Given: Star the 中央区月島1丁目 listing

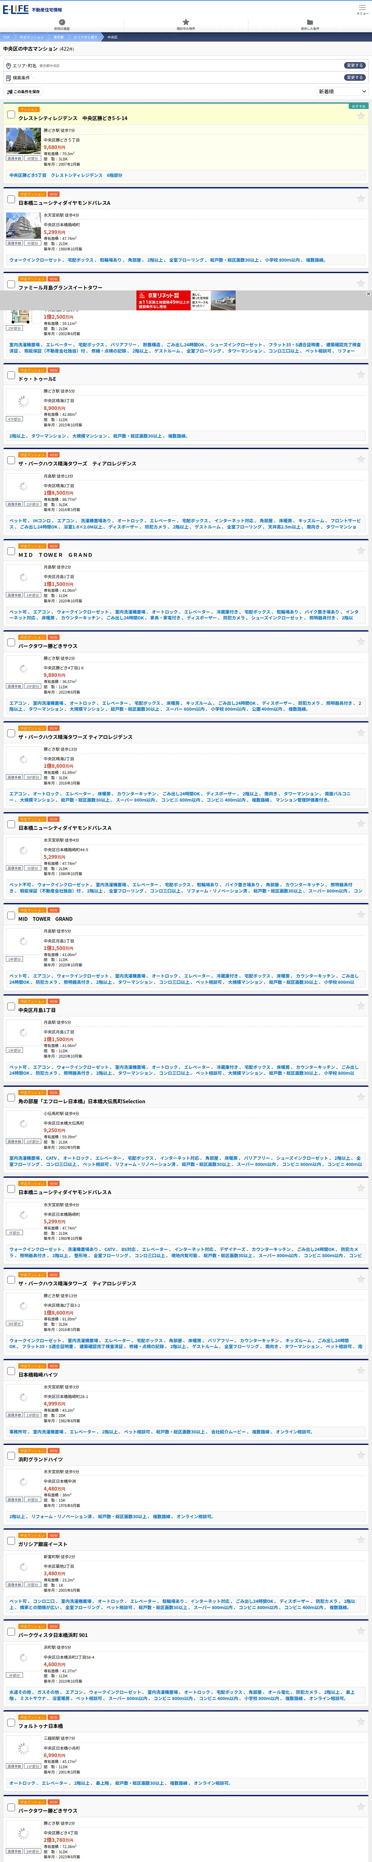Looking at the screenshot, I should [361, 1005].
